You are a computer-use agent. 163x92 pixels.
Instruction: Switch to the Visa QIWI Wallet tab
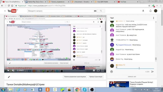coord(105,2)
